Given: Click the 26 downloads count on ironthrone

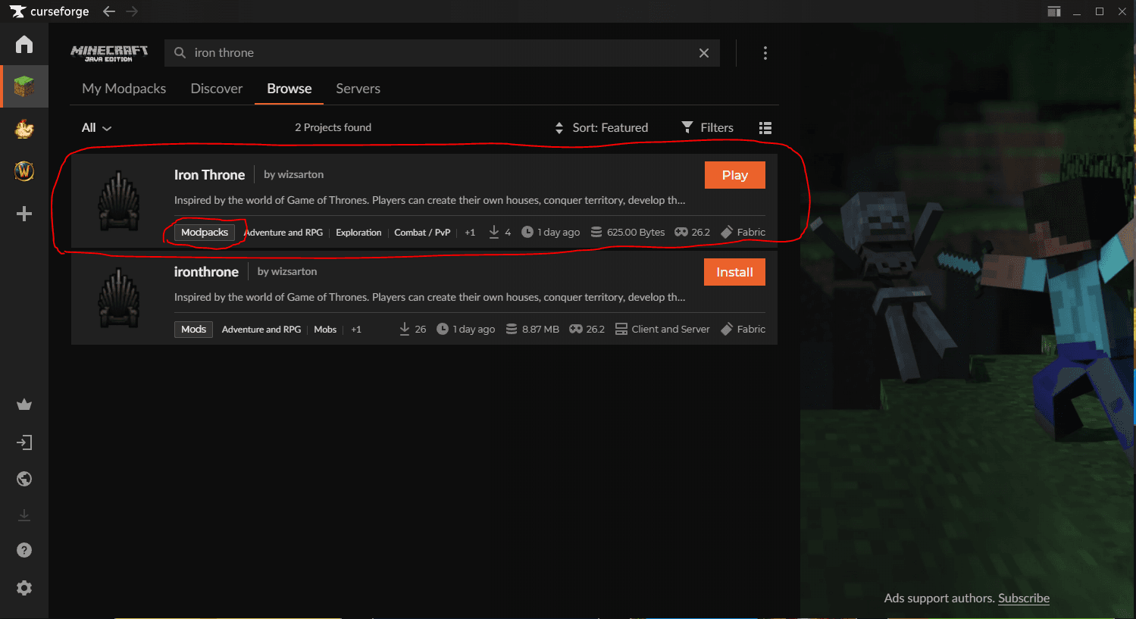Looking at the screenshot, I should click(x=421, y=330).
